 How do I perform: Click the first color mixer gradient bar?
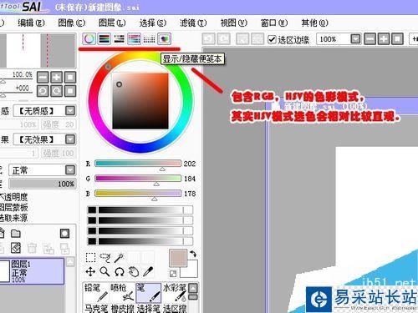click(x=140, y=210)
